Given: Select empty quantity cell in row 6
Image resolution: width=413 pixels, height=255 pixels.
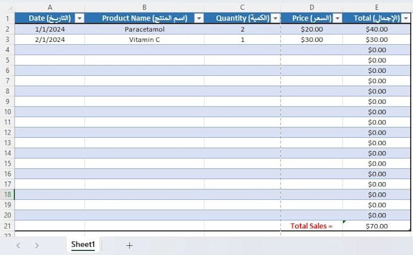Looking at the screenshot, I should [242, 70].
